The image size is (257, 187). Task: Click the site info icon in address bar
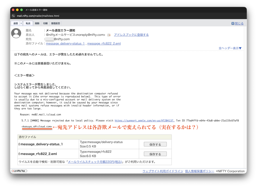[13, 16]
